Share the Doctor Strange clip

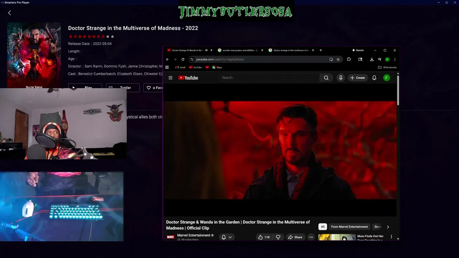[295, 237]
